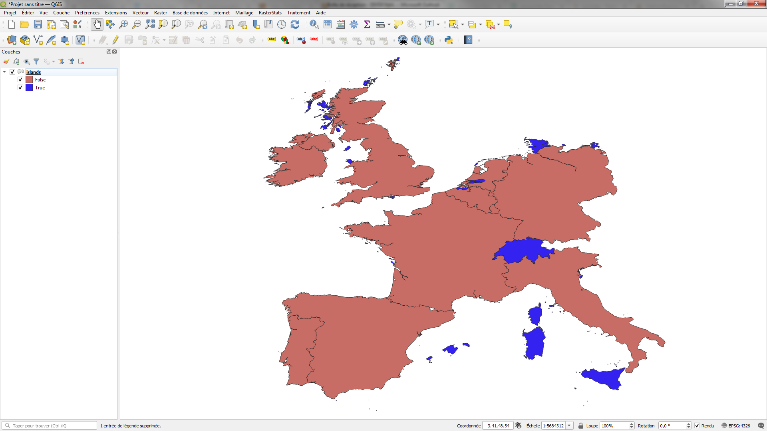Viewport: 767px width, 431px height.
Task: Open the Temporal Controller clock icon
Action: (x=282, y=25)
